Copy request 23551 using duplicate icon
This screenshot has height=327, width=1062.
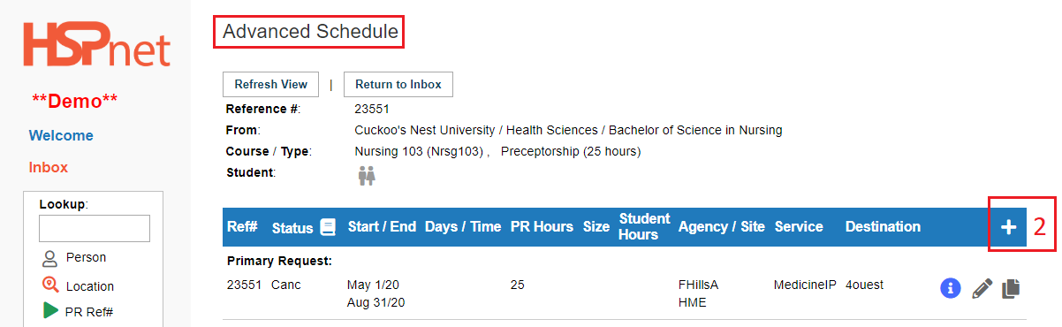point(1012,288)
